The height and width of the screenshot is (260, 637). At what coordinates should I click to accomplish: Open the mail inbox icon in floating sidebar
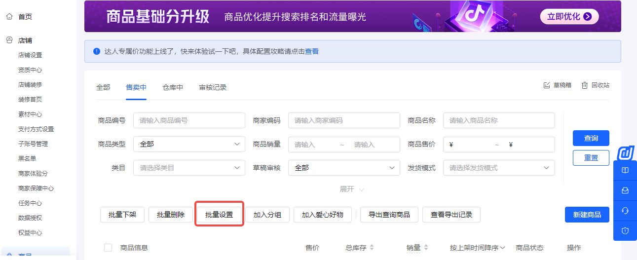[625, 190]
